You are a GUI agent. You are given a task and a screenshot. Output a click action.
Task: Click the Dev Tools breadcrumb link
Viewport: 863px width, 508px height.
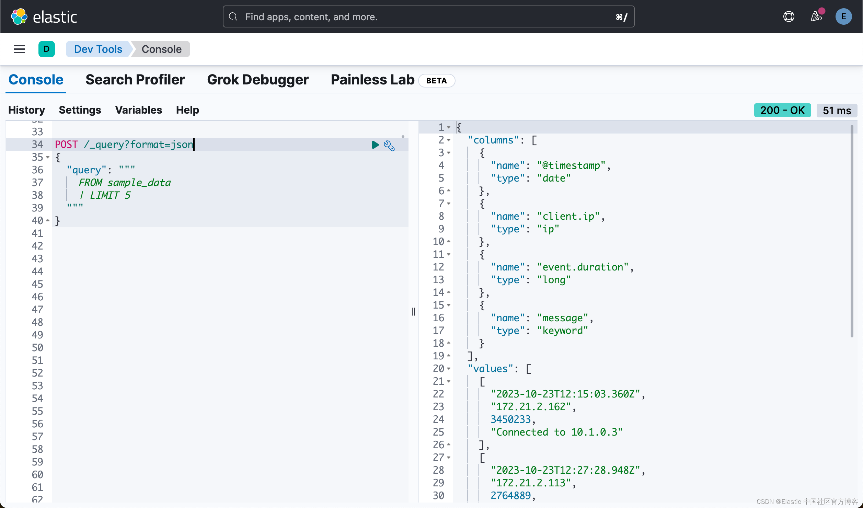pos(98,49)
